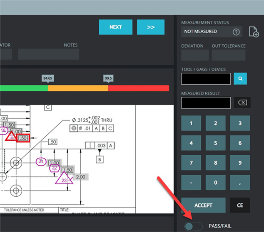Click the Out Tolerance value box
This screenshot has width=264, height=232.
coord(229,55)
